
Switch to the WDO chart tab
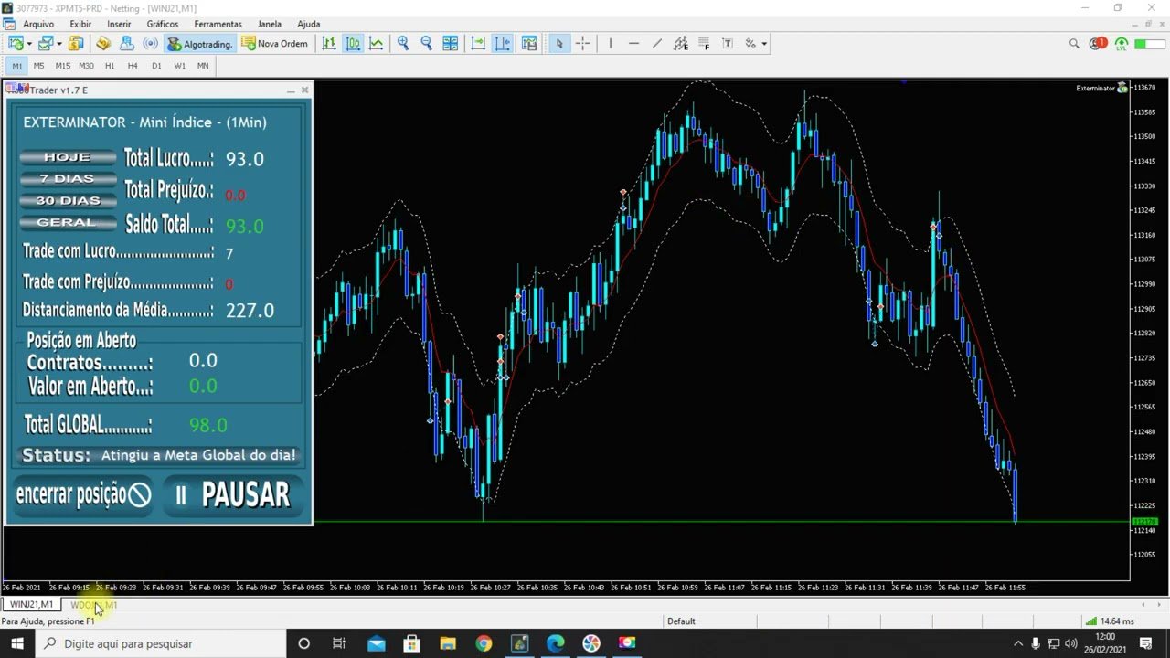click(x=93, y=605)
